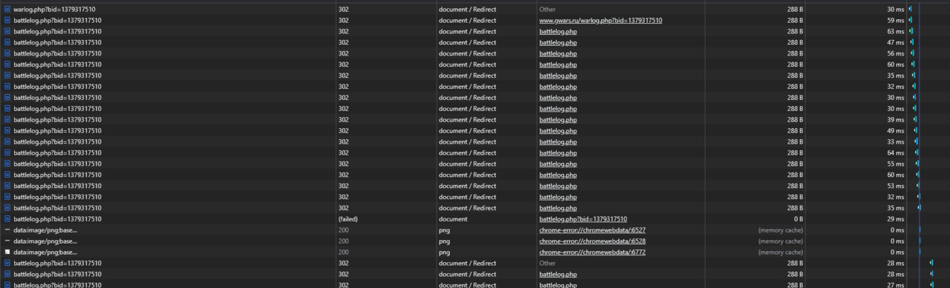Click the Other initiator of the warlog.php row

547,9
